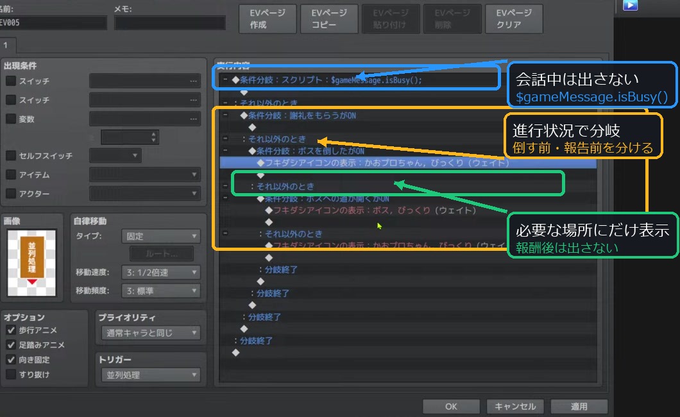Image resolution: width=680 pixels, height=417 pixels.
Task: Click the play icon at top right
Action: pyautogui.click(x=630, y=4)
